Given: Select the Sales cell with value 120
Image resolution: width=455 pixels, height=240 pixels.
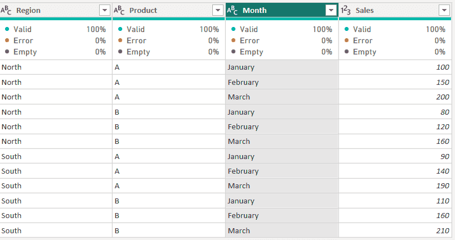Looking at the screenshot, I should click(395, 127).
